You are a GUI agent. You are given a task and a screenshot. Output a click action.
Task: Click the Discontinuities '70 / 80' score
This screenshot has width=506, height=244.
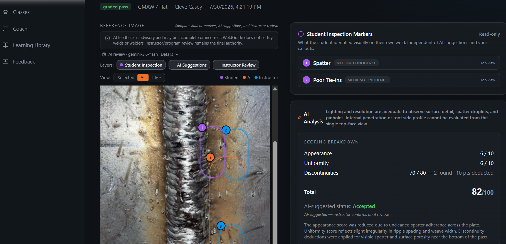point(418,173)
